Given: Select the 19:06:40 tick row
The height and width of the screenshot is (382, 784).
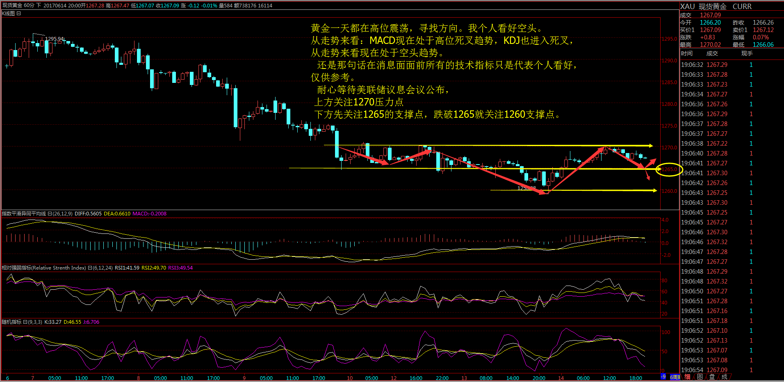Looking at the screenshot, I should coord(732,153).
